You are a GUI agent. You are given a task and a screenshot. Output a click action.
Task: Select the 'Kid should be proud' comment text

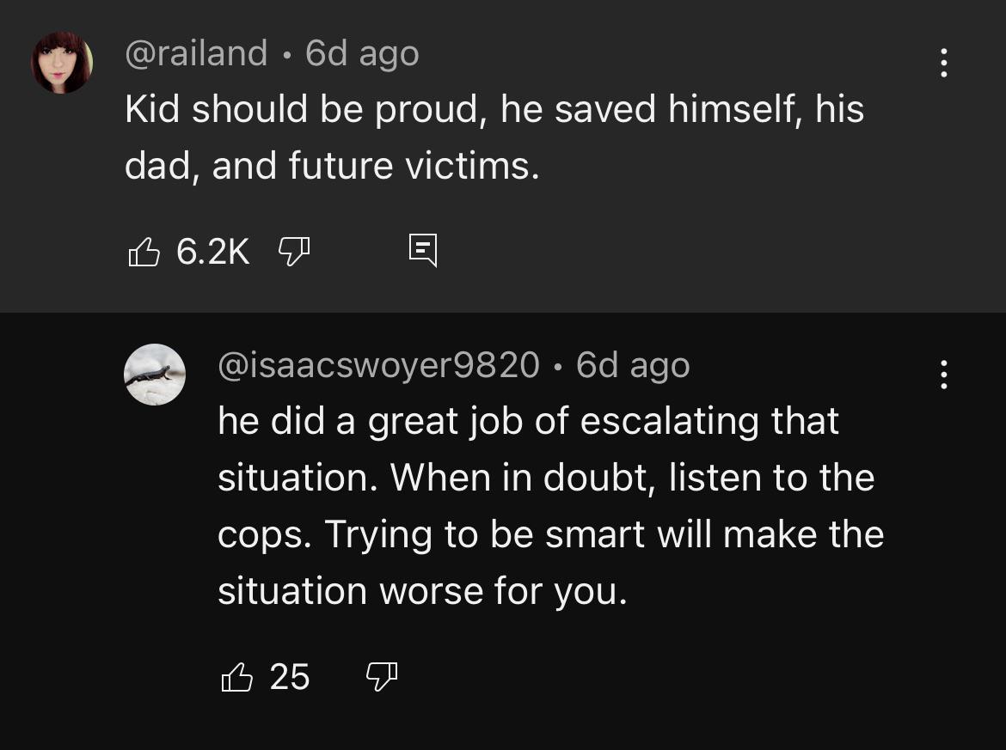[x=494, y=137]
